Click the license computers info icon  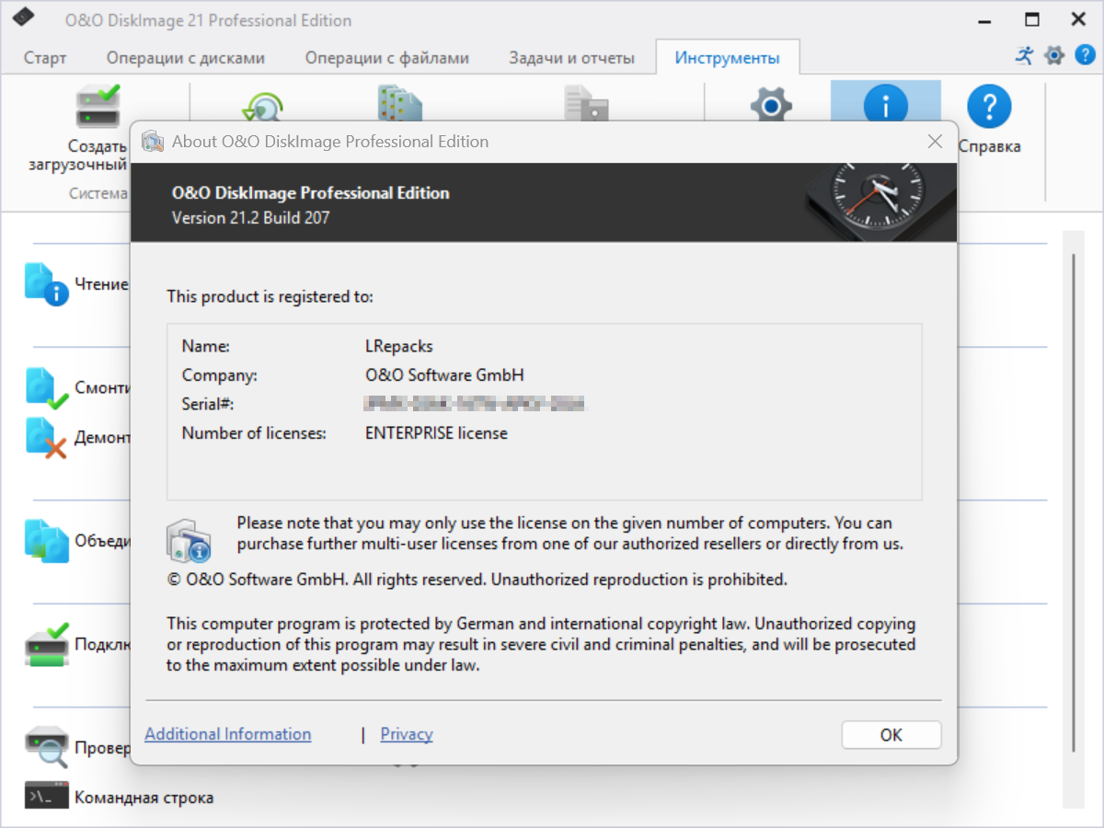(x=189, y=540)
